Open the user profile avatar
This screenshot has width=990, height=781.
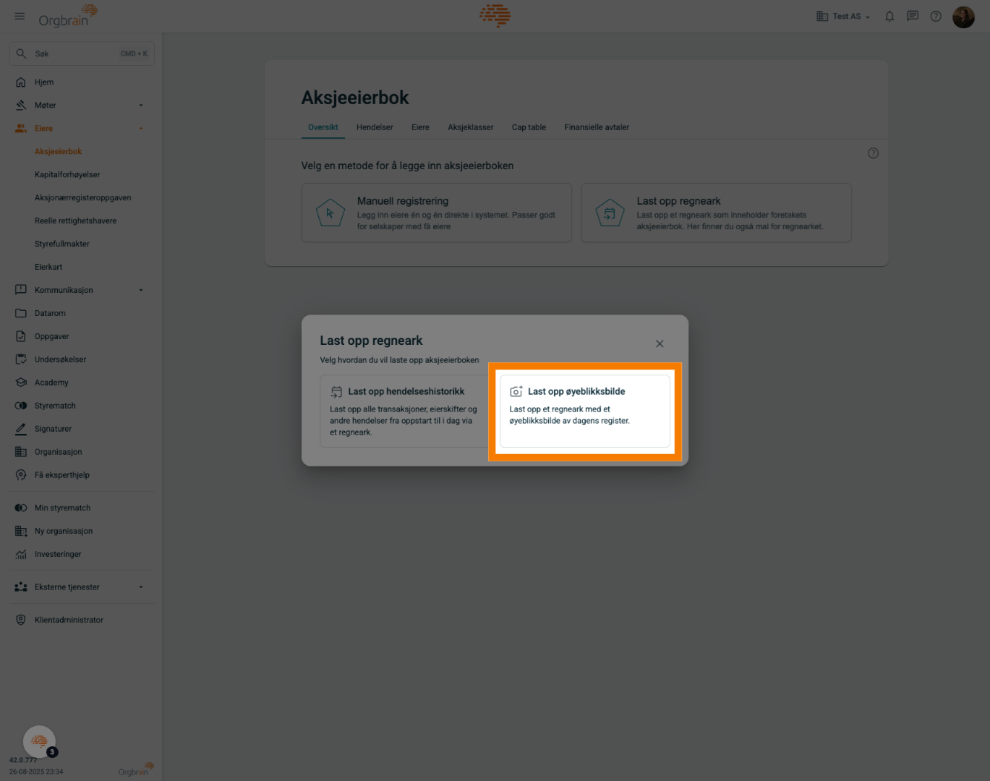tap(963, 16)
